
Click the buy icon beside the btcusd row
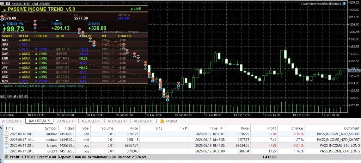[x=6, y=145]
